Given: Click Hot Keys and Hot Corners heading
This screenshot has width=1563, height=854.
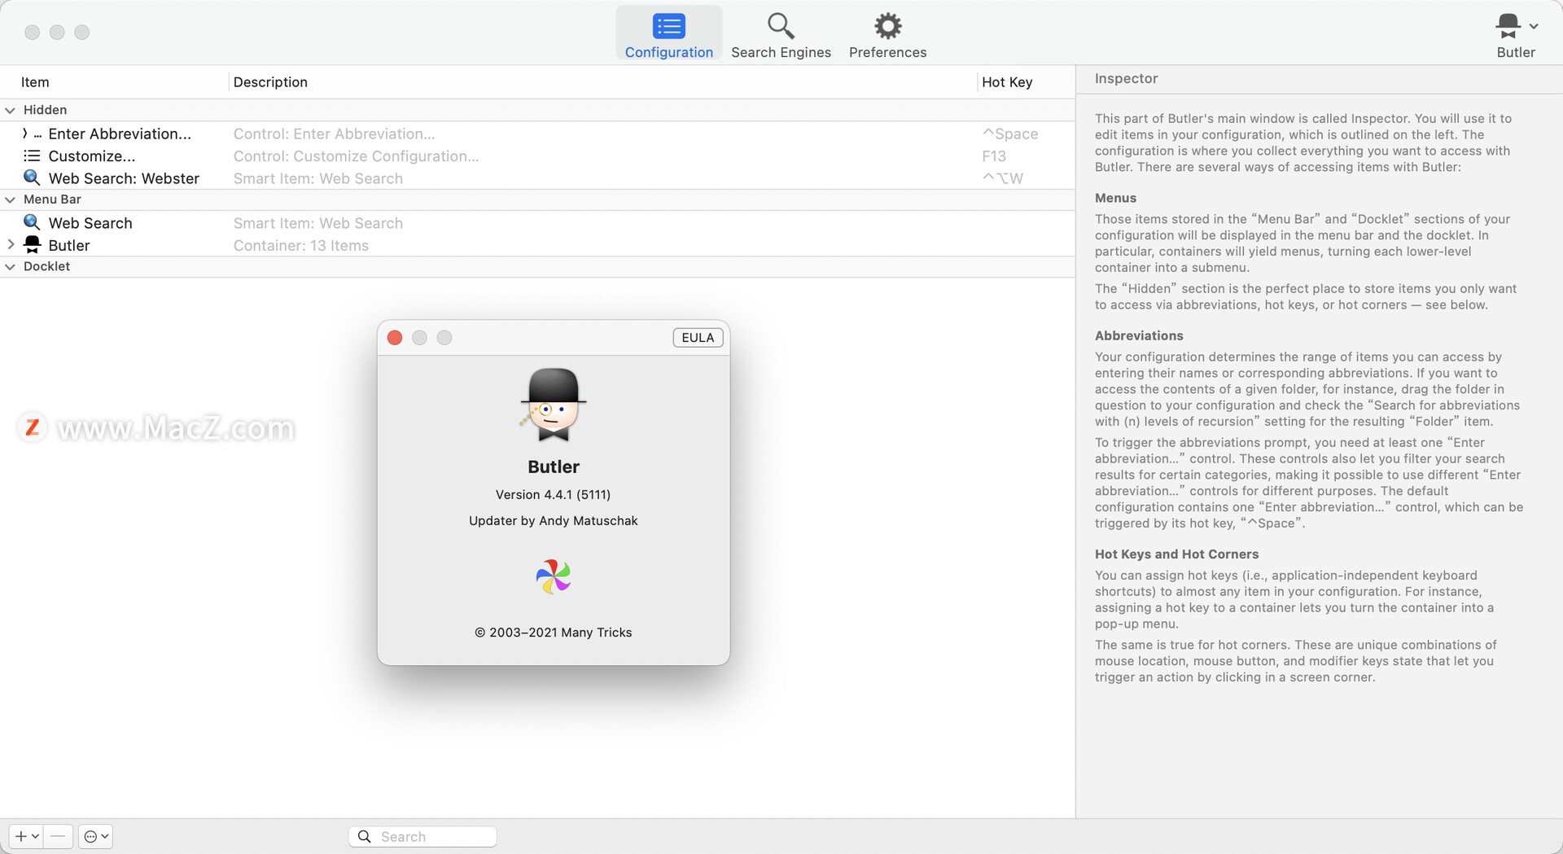Looking at the screenshot, I should [1176, 554].
